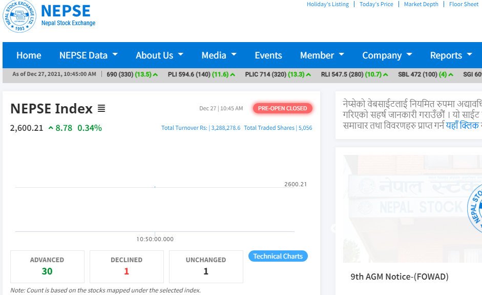Viewport: 482px width, 295px height.
Task: Open the Events menu item
Action: pos(268,55)
